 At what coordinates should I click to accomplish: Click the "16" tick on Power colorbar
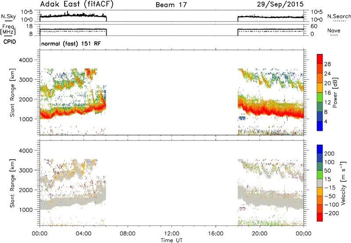[327, 93]
